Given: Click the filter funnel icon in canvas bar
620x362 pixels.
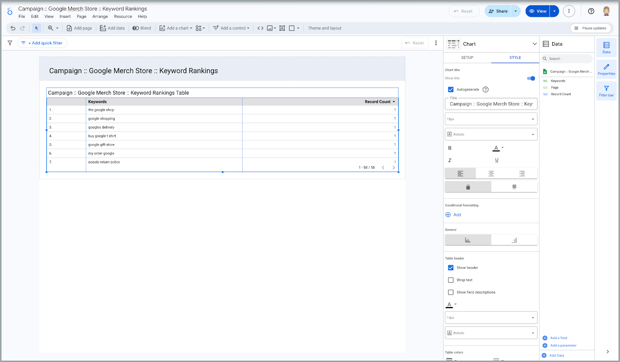Looking at the screenshot, I should click(x=10, y=43).
